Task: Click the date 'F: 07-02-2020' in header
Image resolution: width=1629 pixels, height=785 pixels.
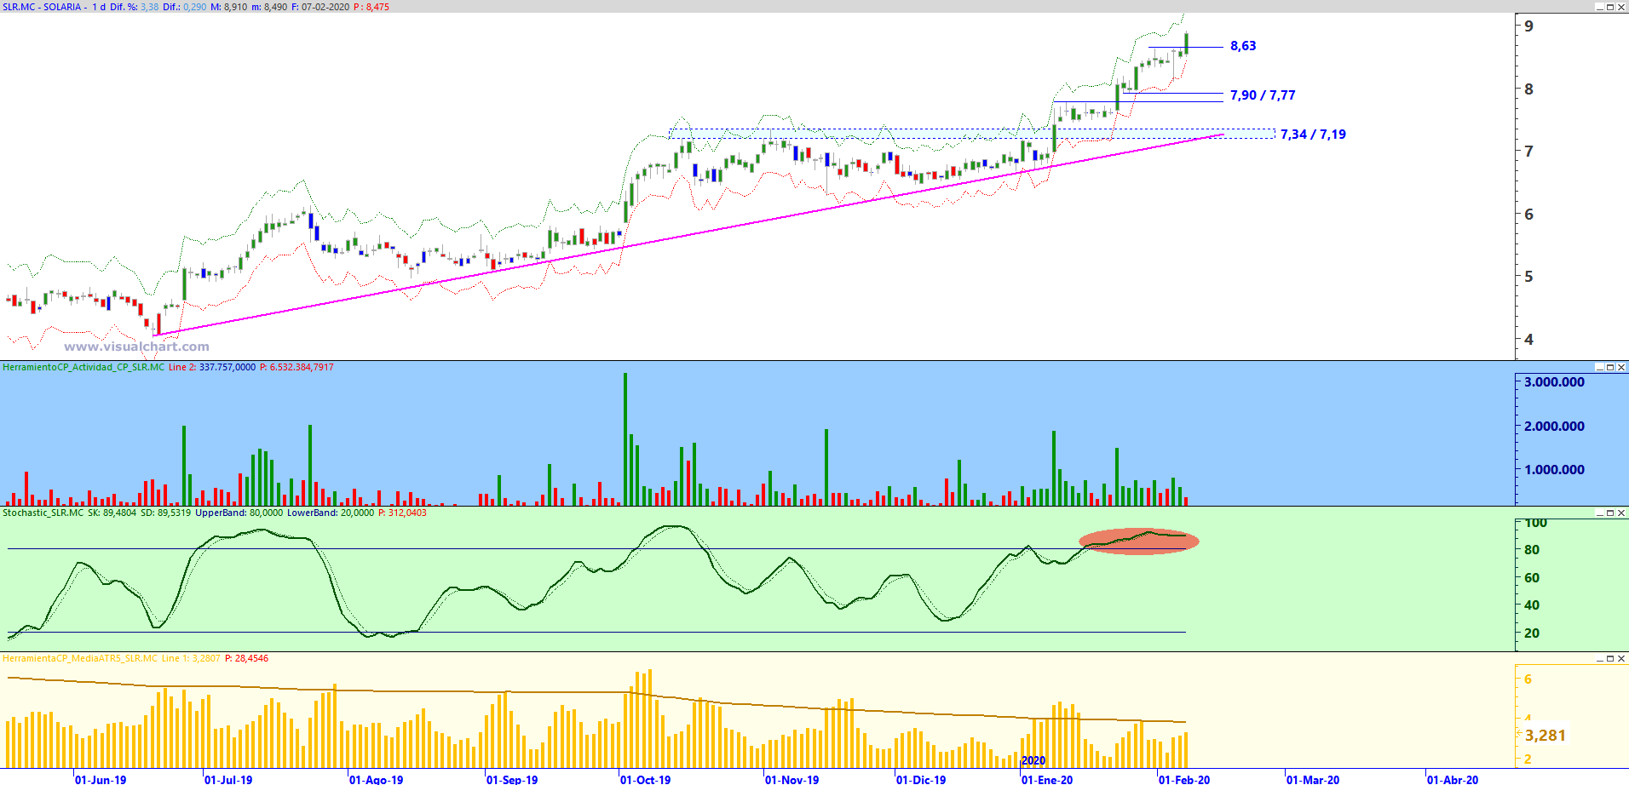Action: tap(320, 7)
